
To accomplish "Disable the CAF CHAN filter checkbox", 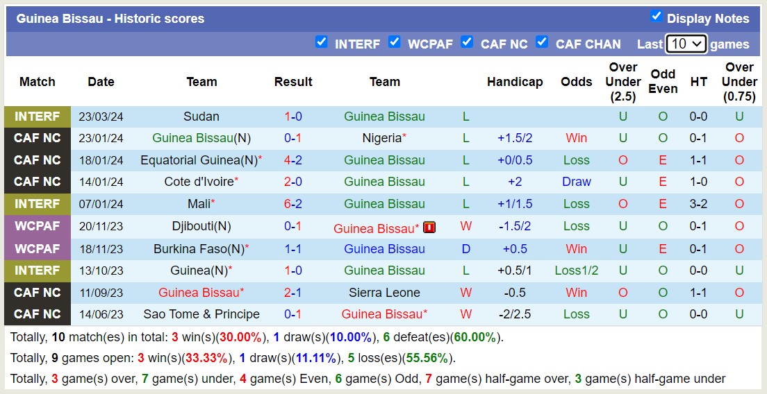I will 542,42.
